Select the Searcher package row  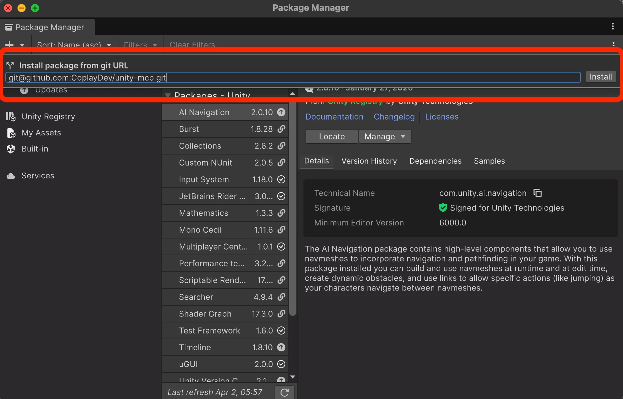point(225,297)
